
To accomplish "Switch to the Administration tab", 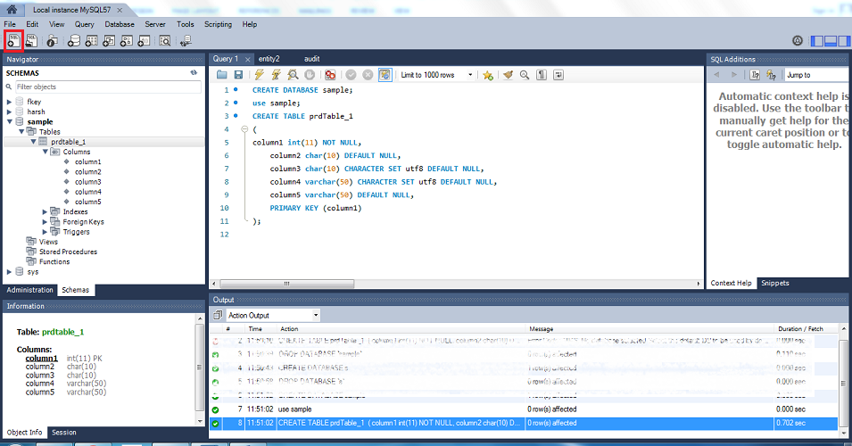I will [30, 290].
